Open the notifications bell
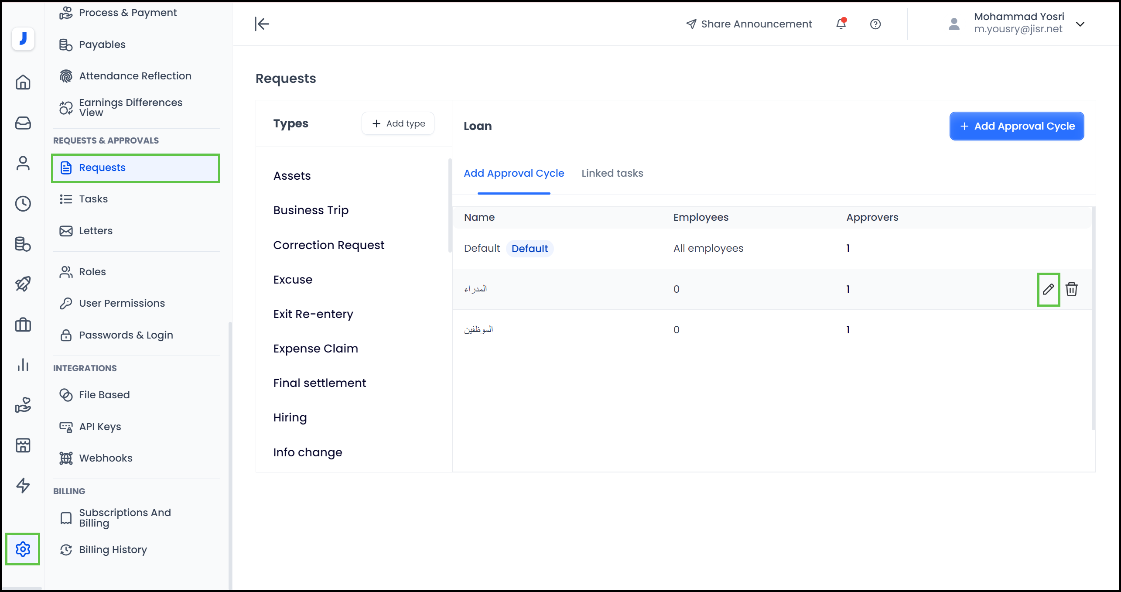Viewport: 1121px width, 592px height. (841, 24)
